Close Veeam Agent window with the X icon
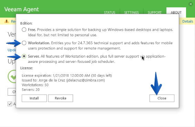 coord(191,4)
